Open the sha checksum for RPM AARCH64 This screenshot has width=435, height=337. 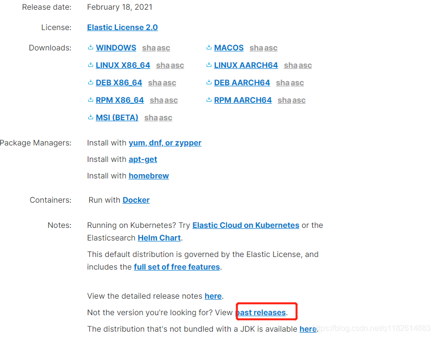coord(284,100)
